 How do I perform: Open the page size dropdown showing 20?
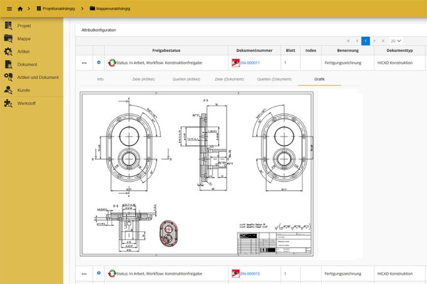point(396,40)
